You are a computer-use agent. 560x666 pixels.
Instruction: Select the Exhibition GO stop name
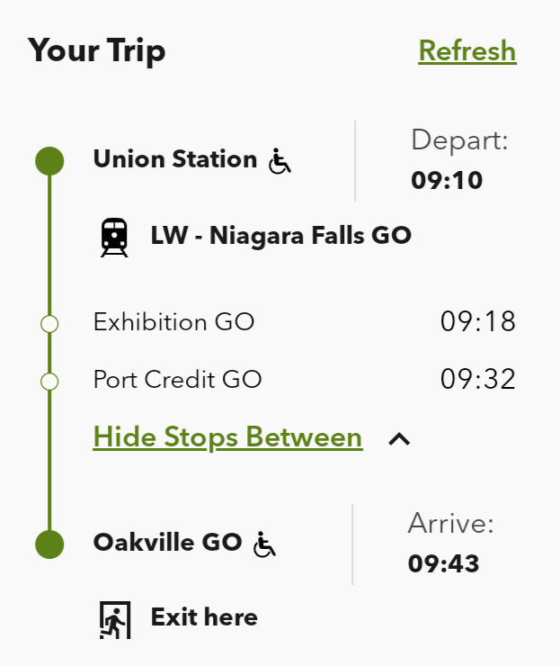click(x=173, y=322)
